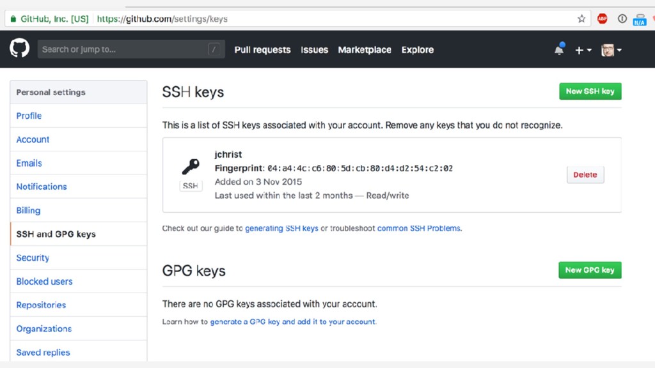Select SSH and GPG keys in sidebar
Viewport: 655px width, 368px height.
79,234
